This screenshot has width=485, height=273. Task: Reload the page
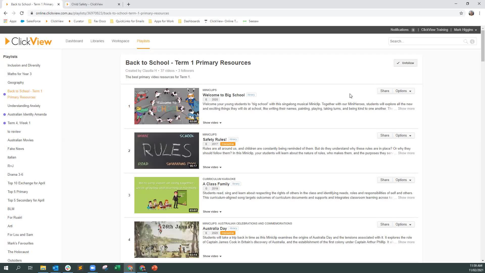(x=22, y=13)
